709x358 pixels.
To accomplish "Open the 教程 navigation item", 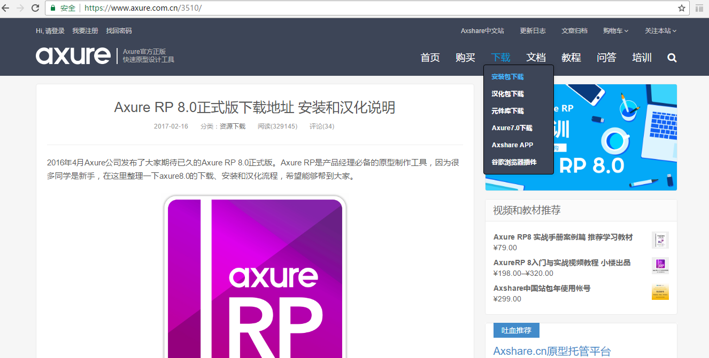I will click(x=571, y=58).
